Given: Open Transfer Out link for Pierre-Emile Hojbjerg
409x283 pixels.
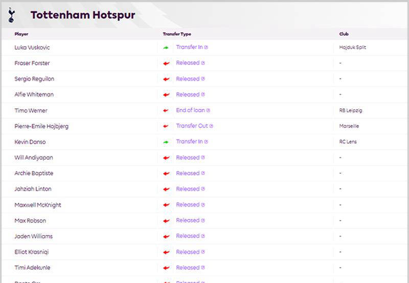Looking at the screenshot, I should 192,126.
